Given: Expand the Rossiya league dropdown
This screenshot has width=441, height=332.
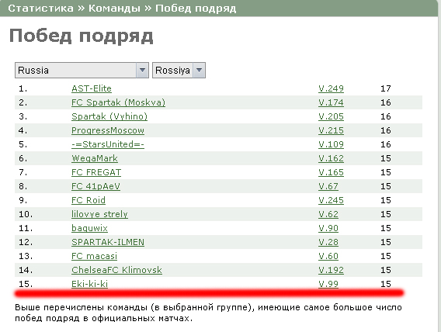Looking at the screenshot, I should coord(179,71).
